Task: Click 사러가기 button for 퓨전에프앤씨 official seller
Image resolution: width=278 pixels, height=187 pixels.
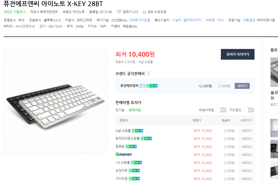Action: (242, 86)
